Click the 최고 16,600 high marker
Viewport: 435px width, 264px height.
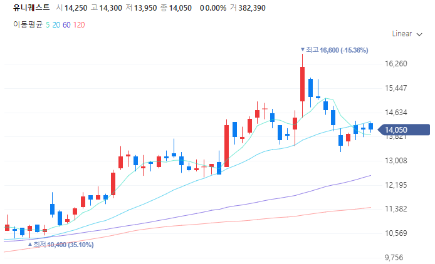335,50
